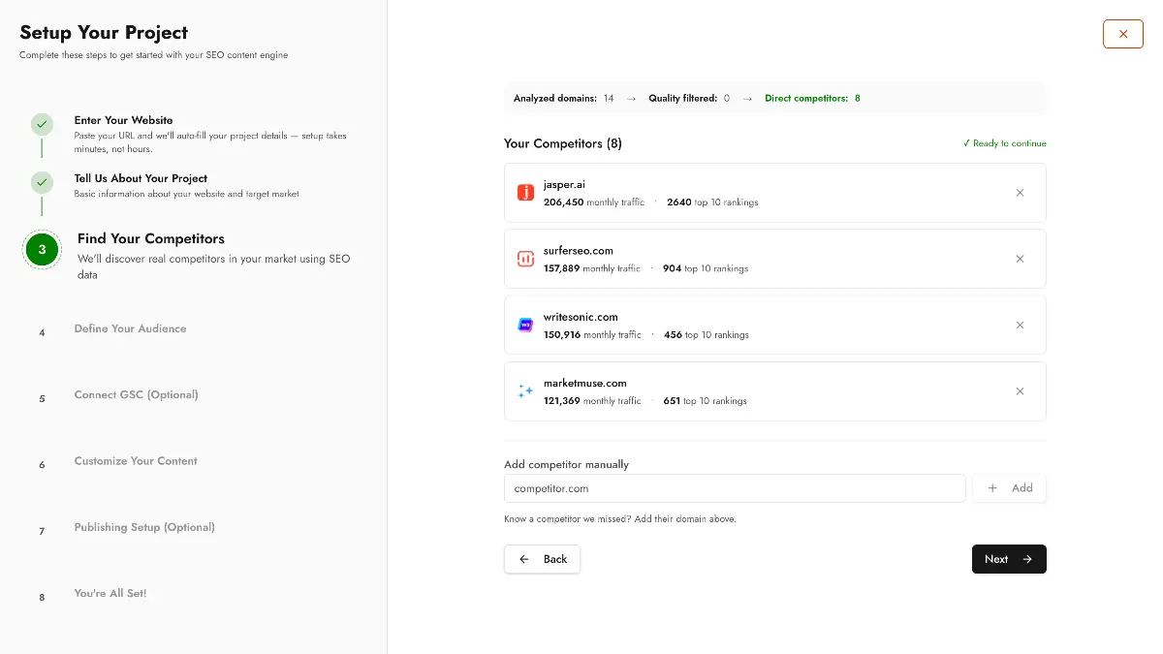The image size is (1163, 654).
Task: Click the plus icon on the Add button
Action: [992, 487]
